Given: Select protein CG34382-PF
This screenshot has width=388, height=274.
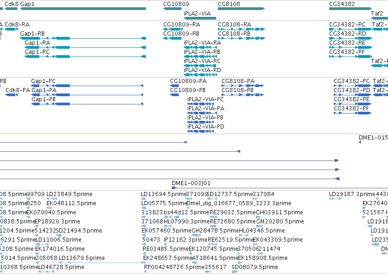Looking at the screenshot, I should [352, 113].
